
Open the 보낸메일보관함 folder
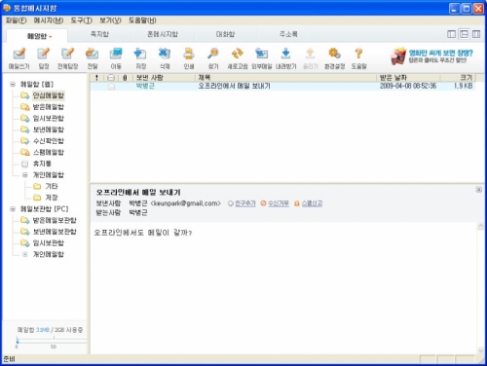coord(55,232)
